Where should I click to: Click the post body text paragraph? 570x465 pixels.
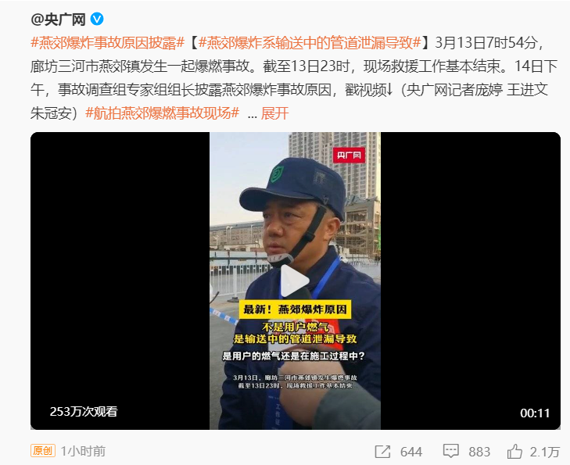(295, 78)
